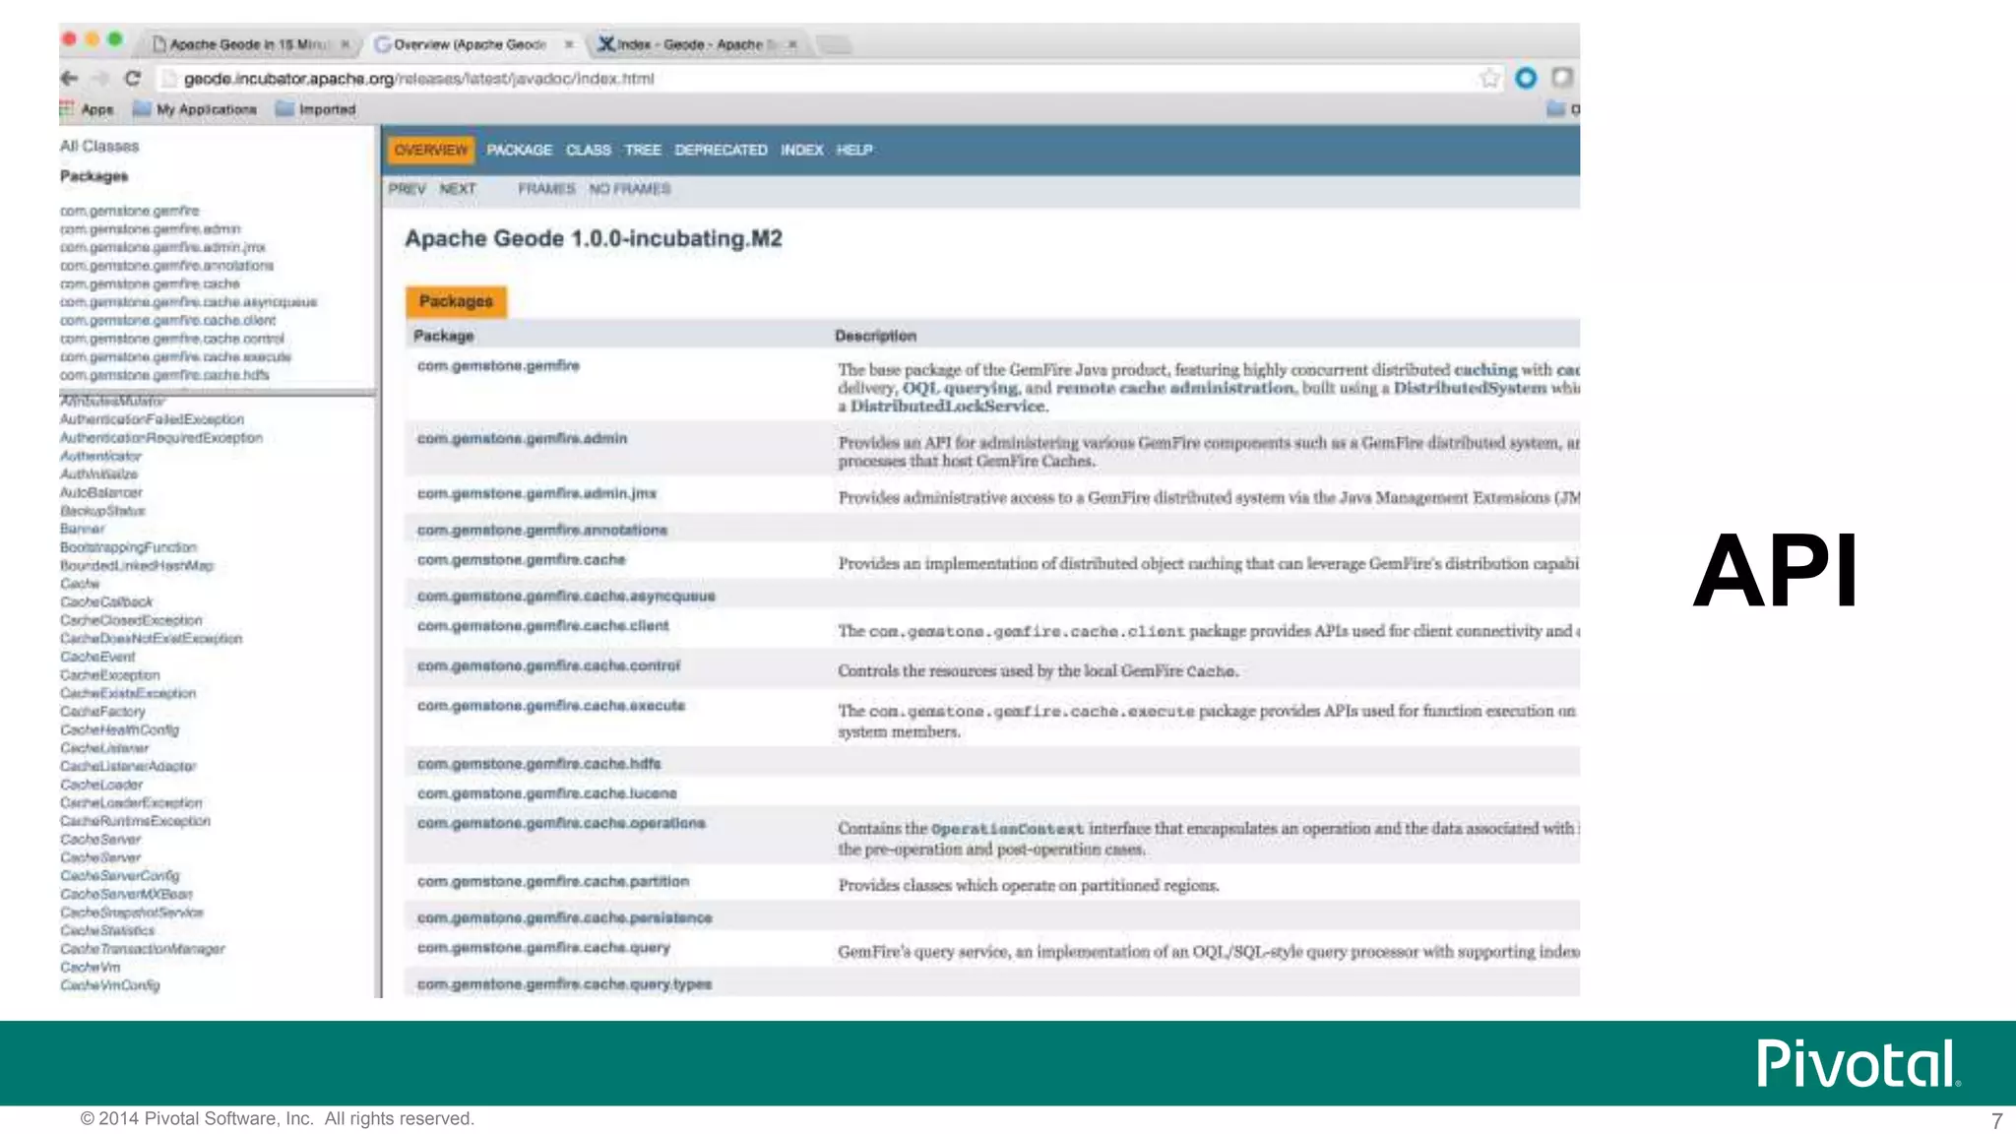Open CacheLoader class in left list
Image resolution: width=2016 pixels, height=1134 pixels.
click(x=101, y=785)
